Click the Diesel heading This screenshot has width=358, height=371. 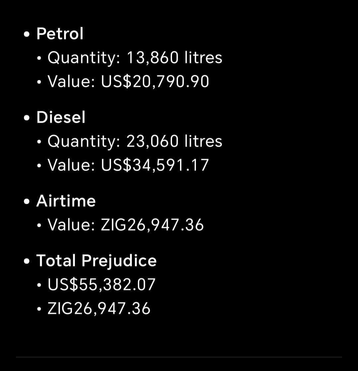click(61, 117)
